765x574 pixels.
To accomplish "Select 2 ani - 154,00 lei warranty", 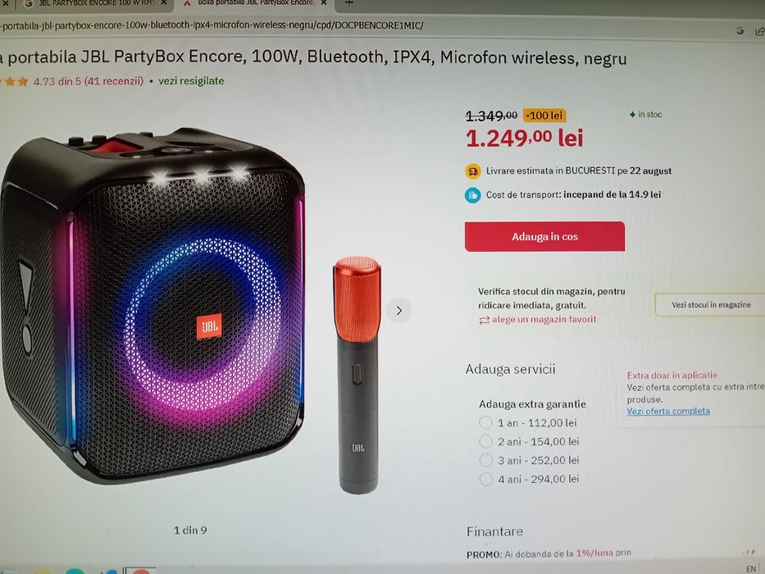I will pyautogui.click(x=485, y=441).
